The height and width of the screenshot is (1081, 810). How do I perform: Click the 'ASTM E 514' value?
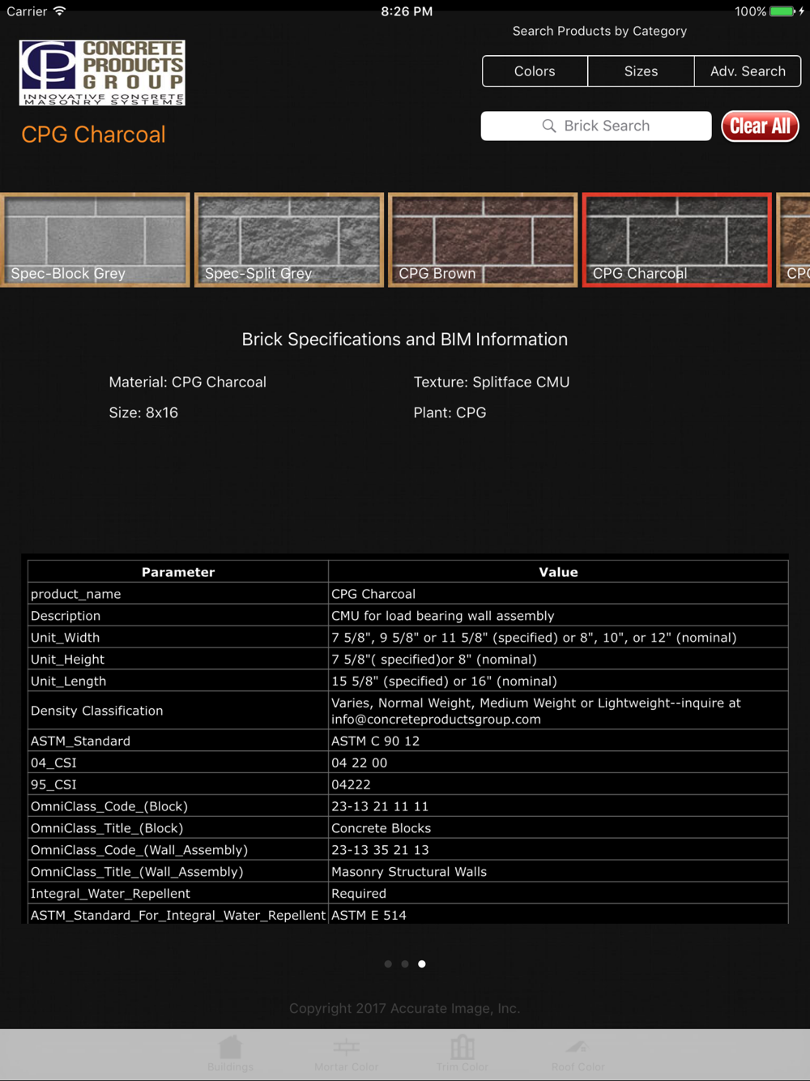pos(369,916)
